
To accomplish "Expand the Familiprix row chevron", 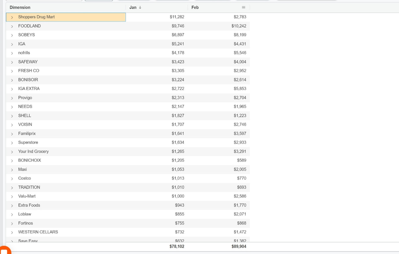I will [x=12, y=134].
